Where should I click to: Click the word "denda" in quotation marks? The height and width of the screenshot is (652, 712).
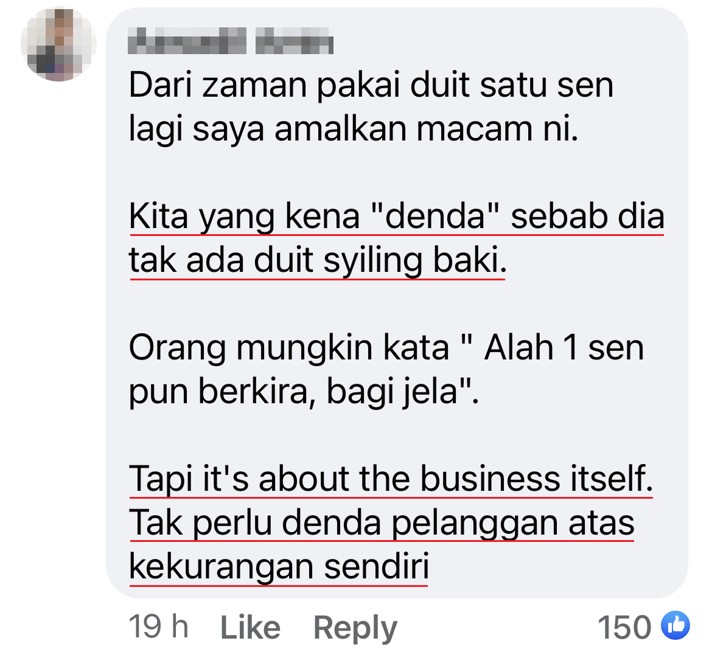pos(436,216)
